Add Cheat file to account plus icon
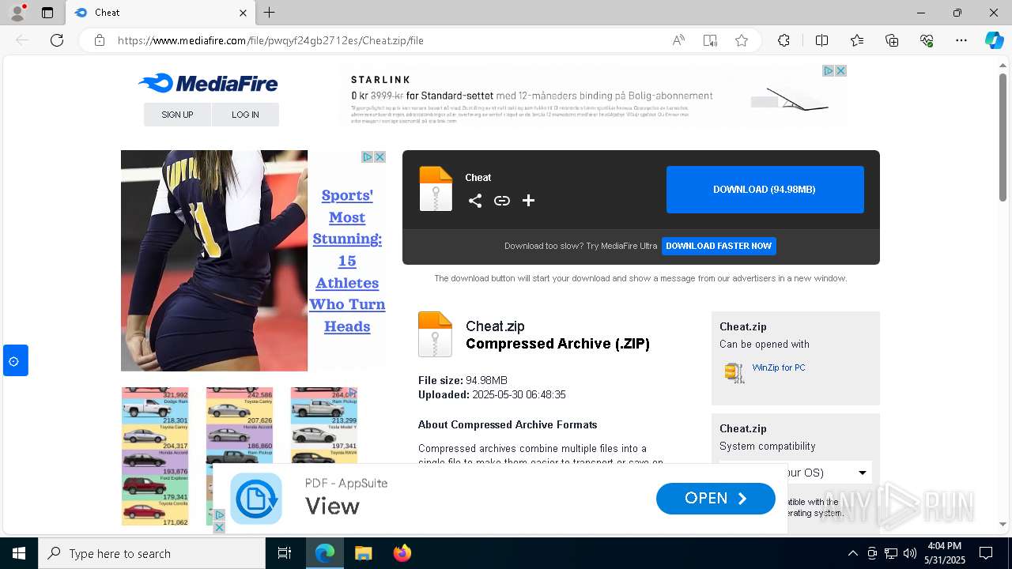 (x=529, y=201)
